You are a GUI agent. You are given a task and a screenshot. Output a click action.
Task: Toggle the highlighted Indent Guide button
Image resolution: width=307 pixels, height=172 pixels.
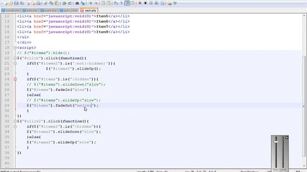(127, 3)
